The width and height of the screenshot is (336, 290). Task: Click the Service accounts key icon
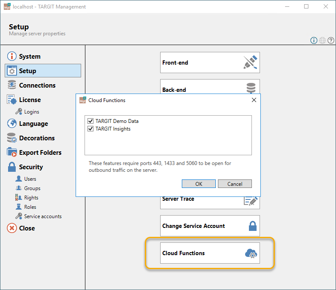coord(19,216)
